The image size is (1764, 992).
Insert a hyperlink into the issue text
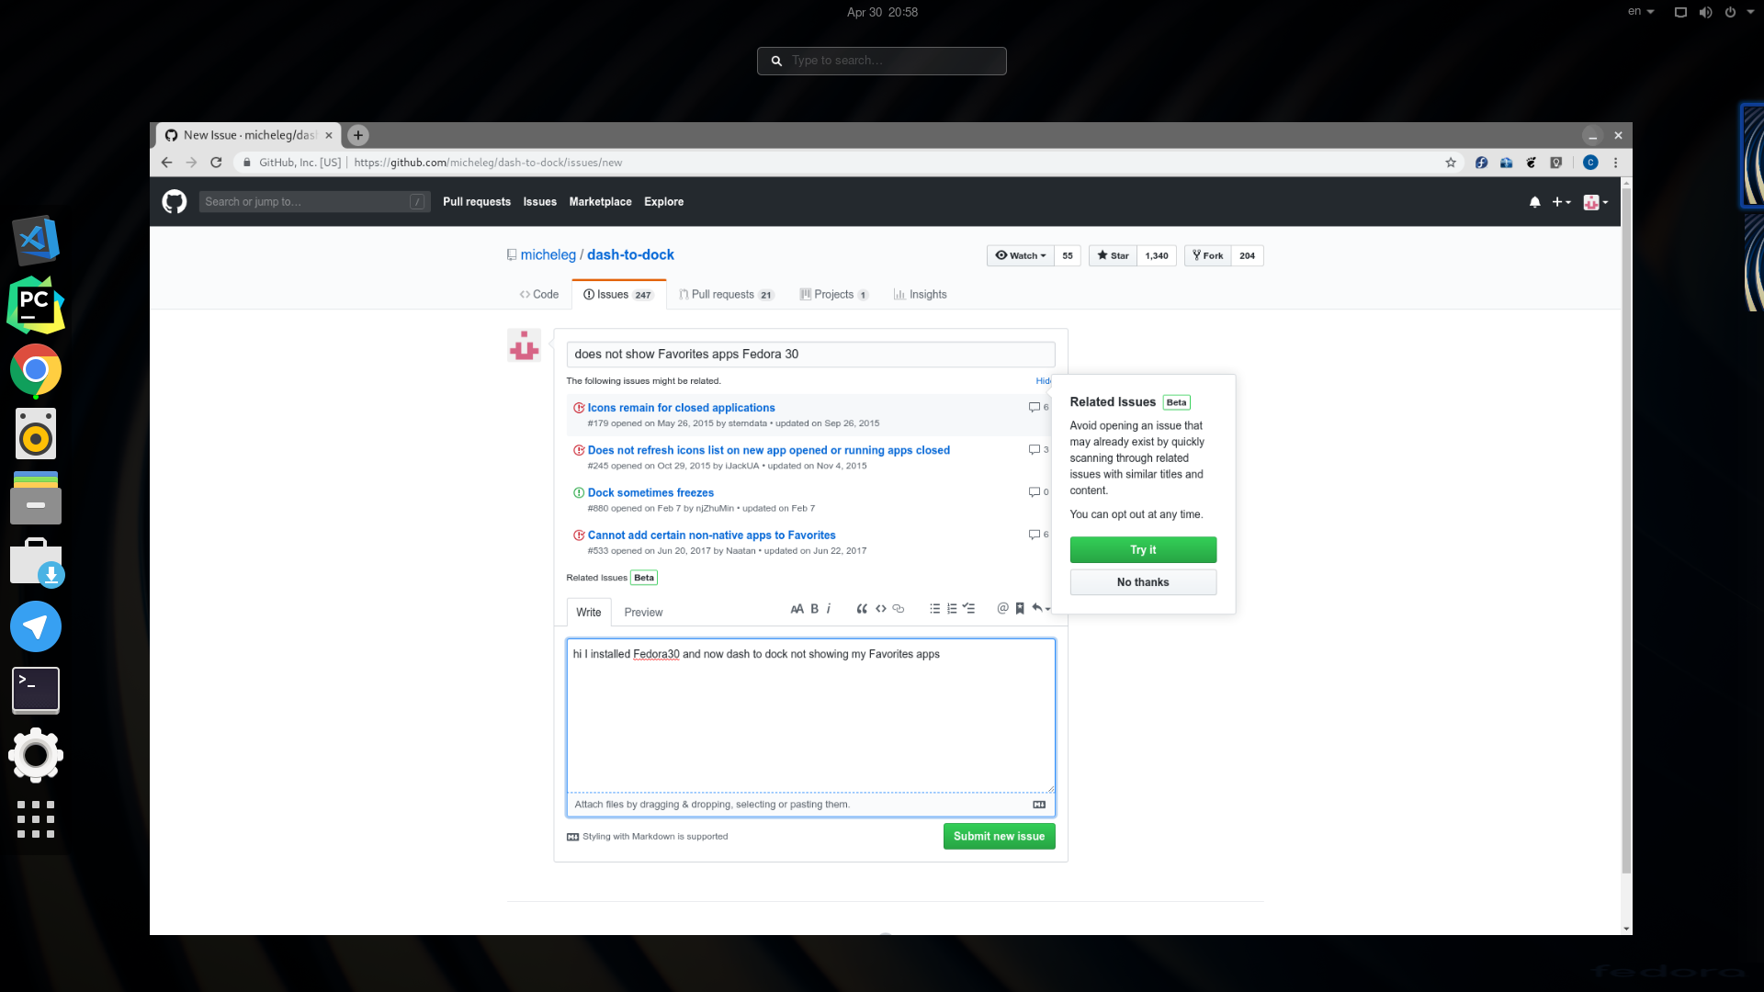pyautogui.click(x=898, y=608)
